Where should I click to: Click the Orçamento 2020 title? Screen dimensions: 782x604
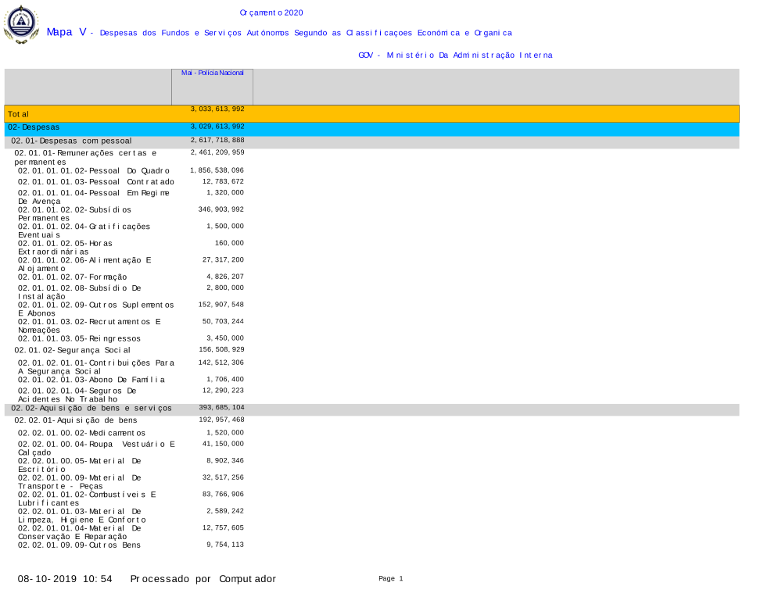pos(271,13)
